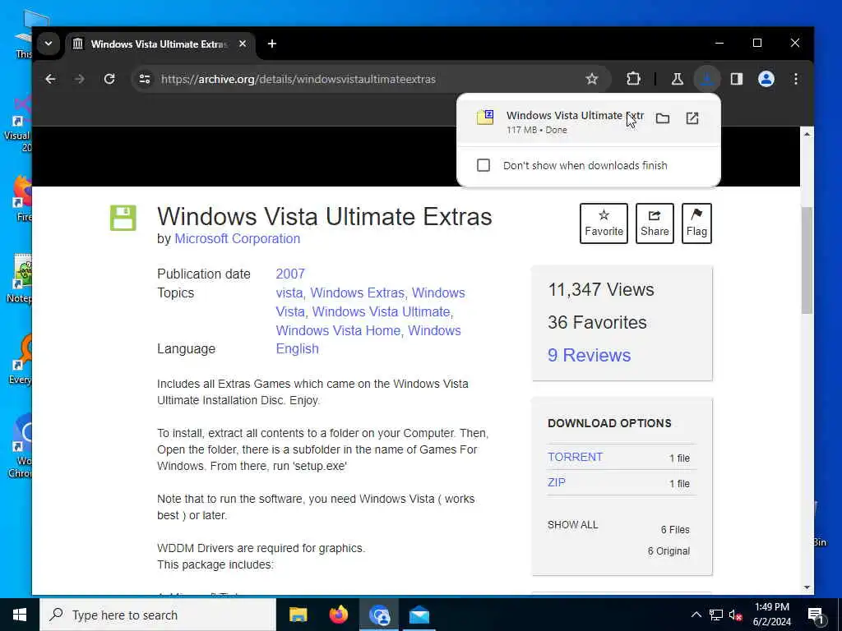The width and height of the screenshot is (842, 631).
Task: Expand tab search dropdown arrow
Action: [49, 44]
